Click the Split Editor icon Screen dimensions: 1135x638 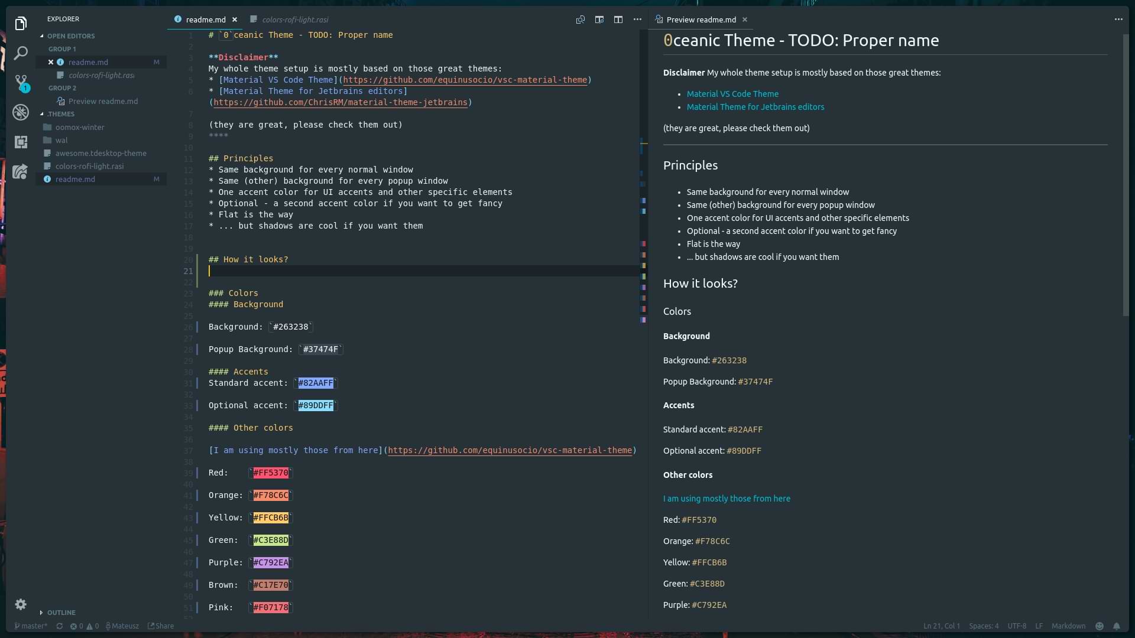(618, 19)
